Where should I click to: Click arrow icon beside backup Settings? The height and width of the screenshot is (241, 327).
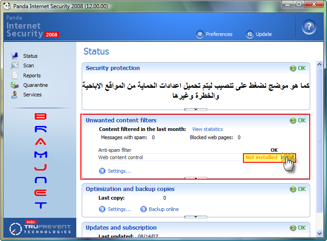click(x=102, y=209)
